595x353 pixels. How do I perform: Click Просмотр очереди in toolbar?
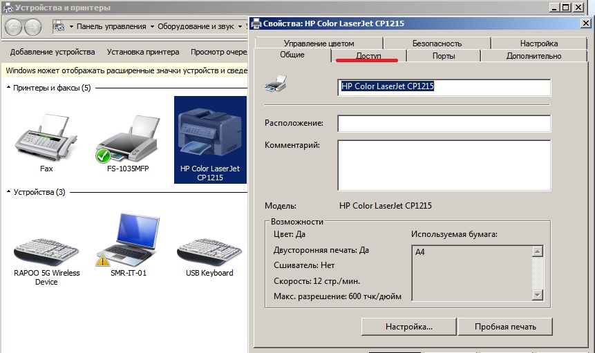(218, 52)
